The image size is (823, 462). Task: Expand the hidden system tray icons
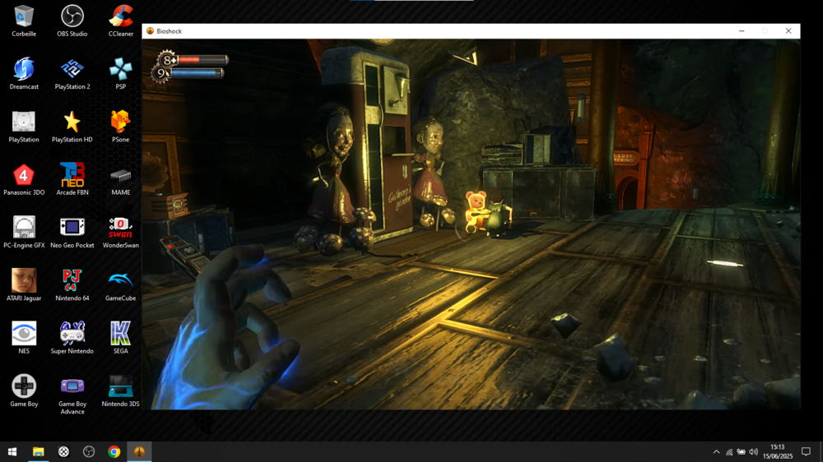[716, 452]
